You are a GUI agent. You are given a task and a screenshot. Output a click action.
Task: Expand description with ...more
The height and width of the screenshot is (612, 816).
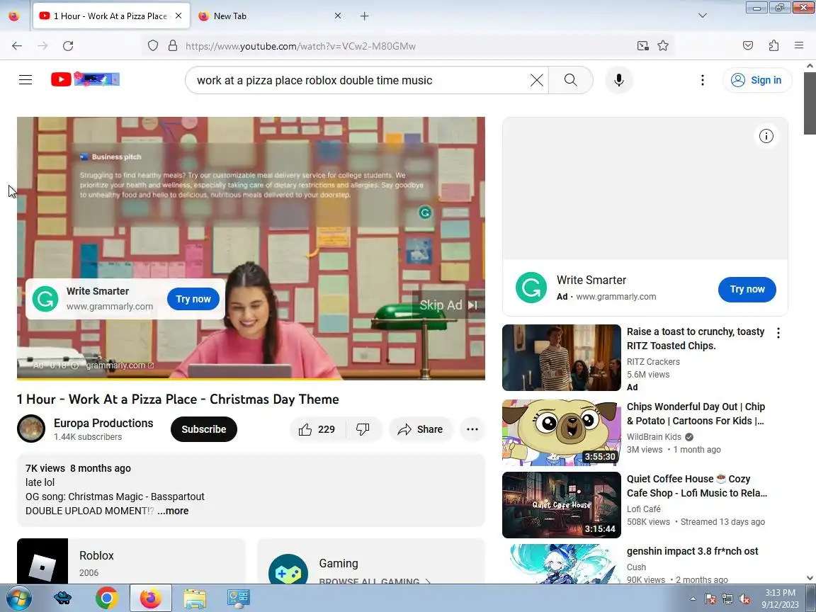[x=173, y=511]
